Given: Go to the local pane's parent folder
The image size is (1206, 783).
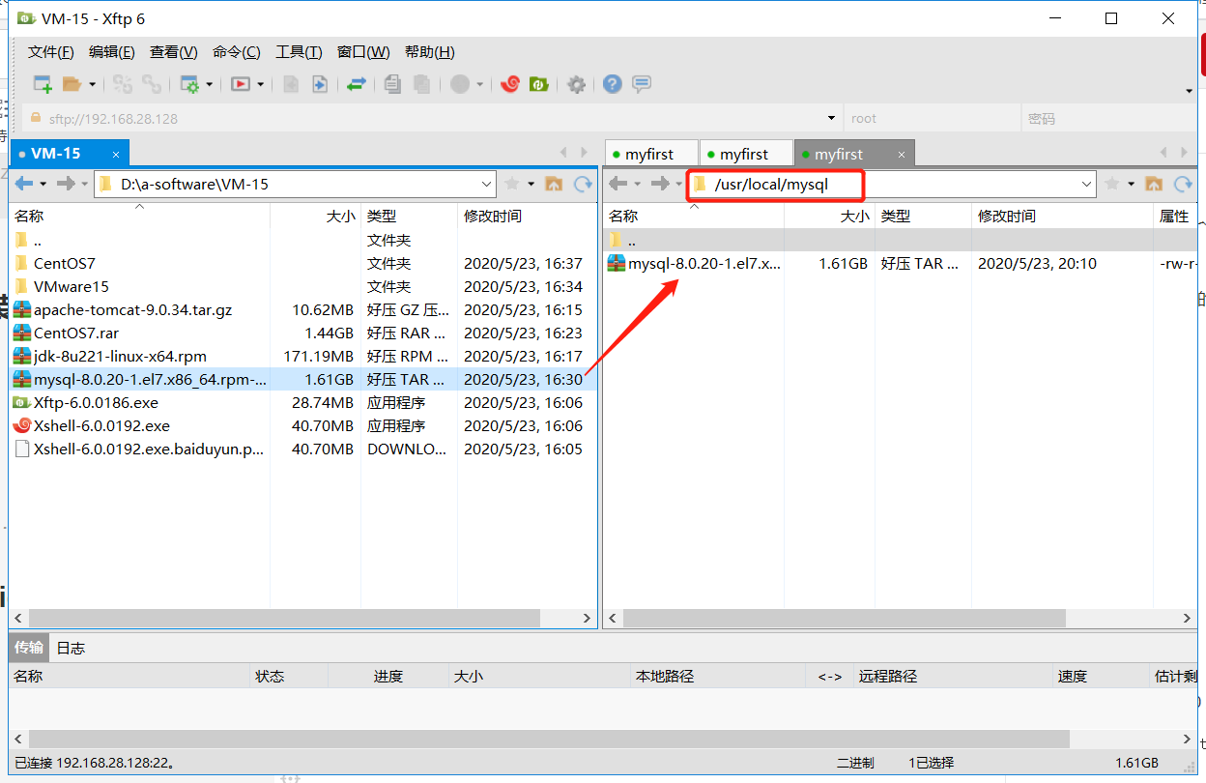Looking at the screenshot, I should point(554,184).
